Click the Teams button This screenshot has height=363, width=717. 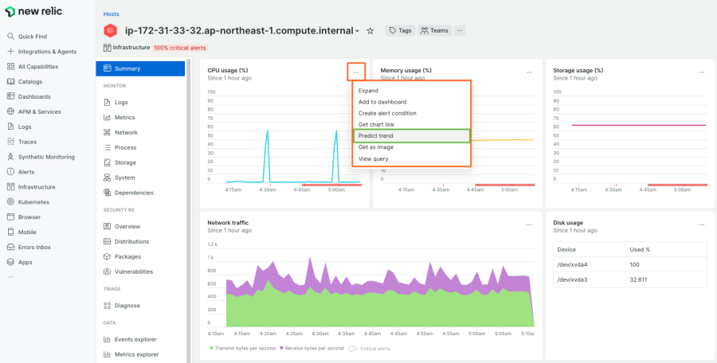pyautogui.click(x=434, y=30)
